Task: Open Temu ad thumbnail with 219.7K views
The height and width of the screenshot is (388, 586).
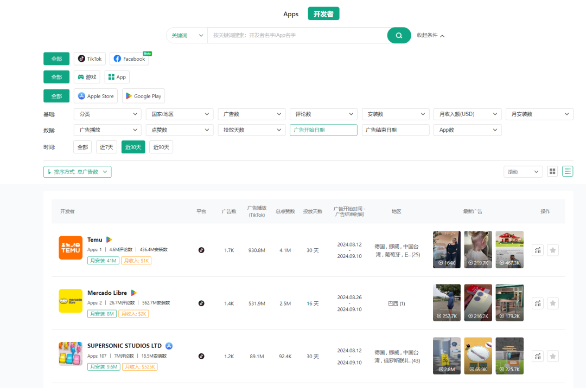Action: [478, 250]
